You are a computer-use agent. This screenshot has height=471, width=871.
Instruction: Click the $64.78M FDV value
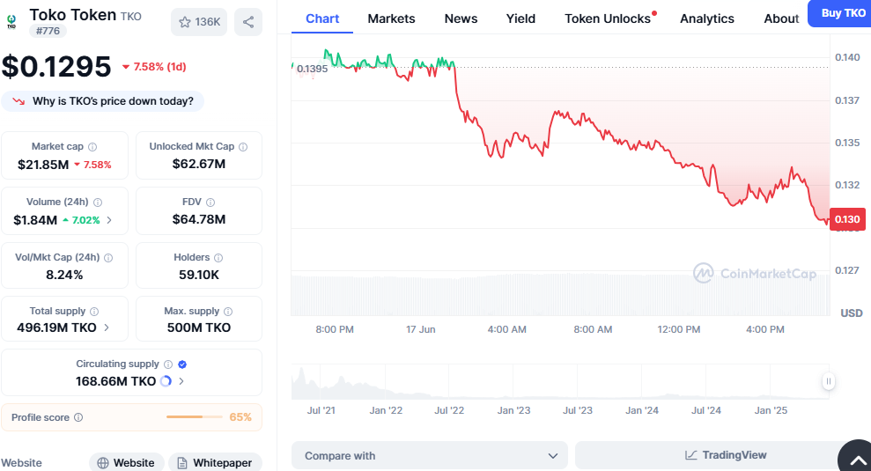tap(199, 219)
